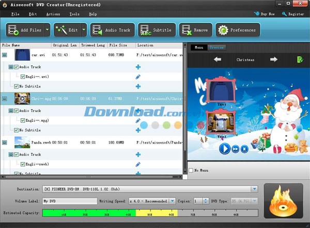Image resolution: width=310 pixels, height=228 pixels.
Task: Edit car.avi English audio pencil icon
Action: pyautogui.click(x=138, y=77)
